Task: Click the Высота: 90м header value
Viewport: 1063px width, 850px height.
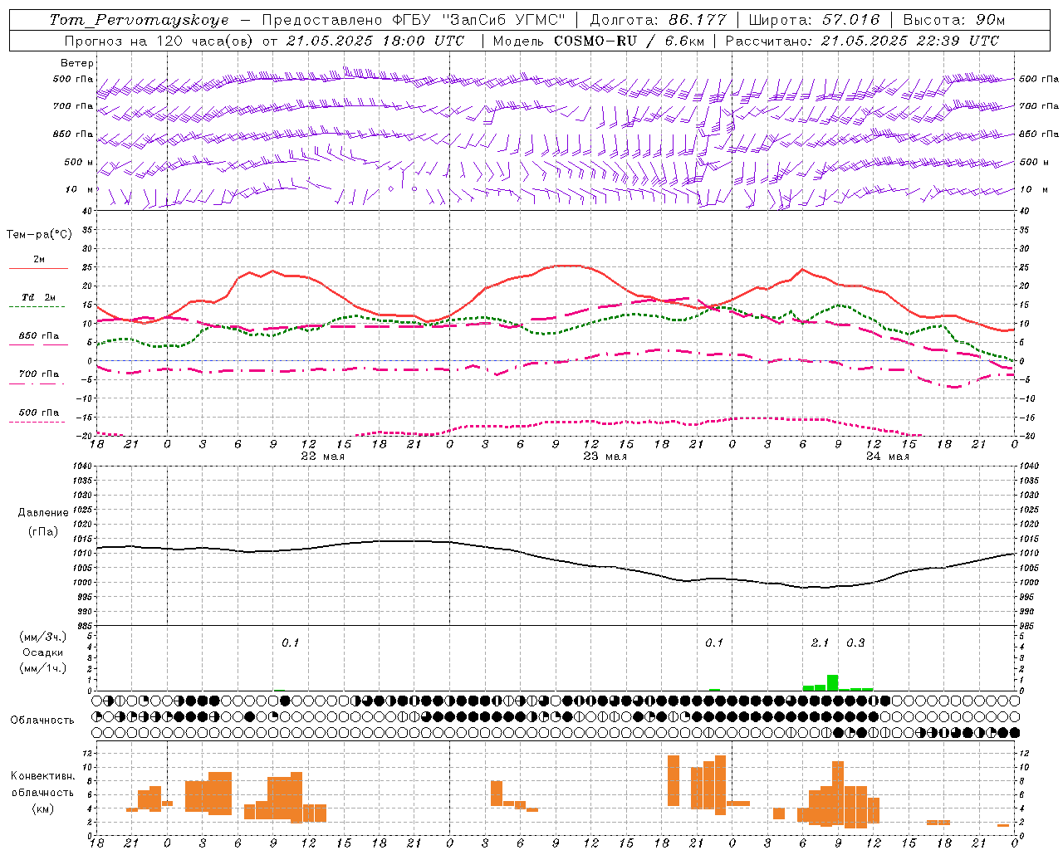Action: point(953,20)
